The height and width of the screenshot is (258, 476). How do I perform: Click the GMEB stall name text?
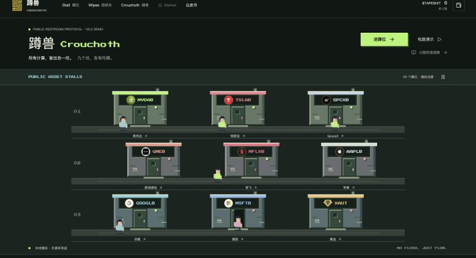click(x=158, y=151)
